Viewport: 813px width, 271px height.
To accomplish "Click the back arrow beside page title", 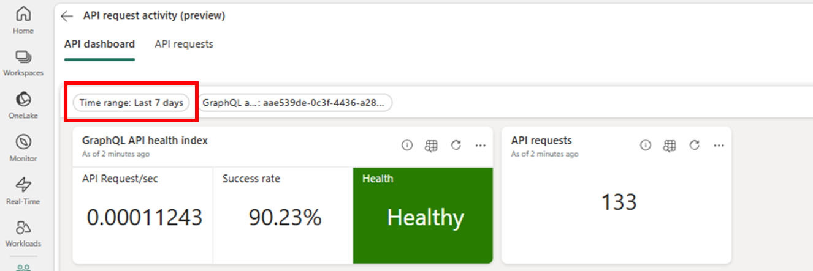I will 67,17.
